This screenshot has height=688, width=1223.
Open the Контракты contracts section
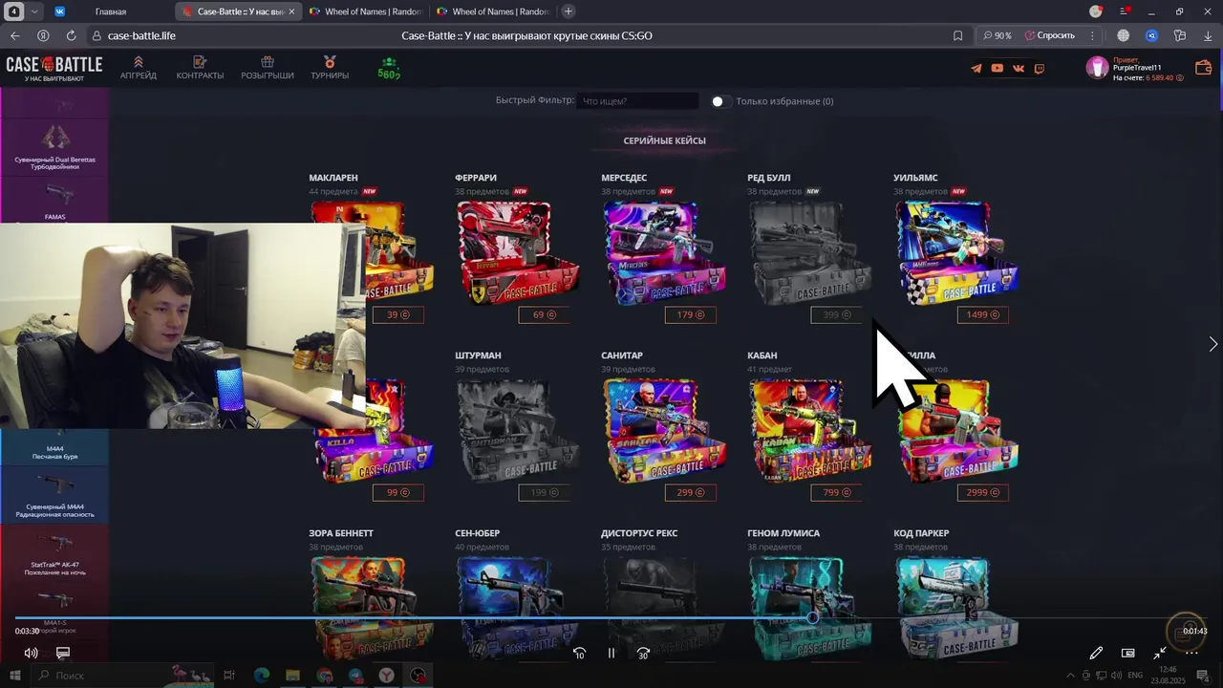[200, 68]
